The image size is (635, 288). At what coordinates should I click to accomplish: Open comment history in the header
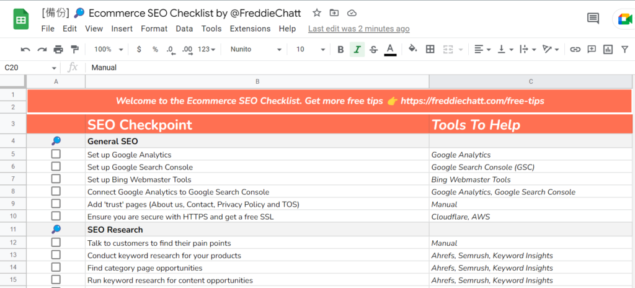click(593, 19)
